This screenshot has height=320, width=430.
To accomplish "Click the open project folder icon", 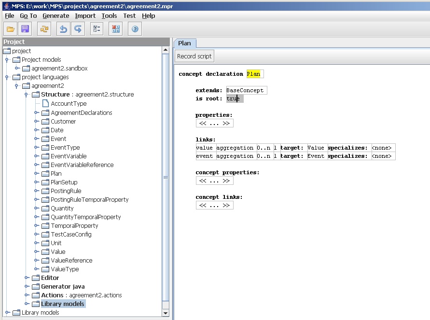I will 11,29.
